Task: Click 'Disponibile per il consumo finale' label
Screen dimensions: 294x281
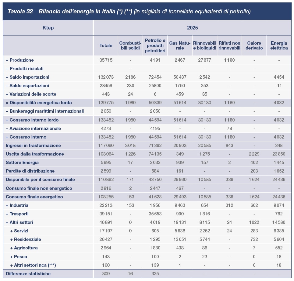Action: click(40, 180)
